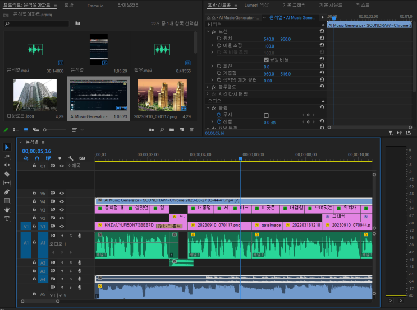Screen dimensions: 417x310
Task: Select the Type tool
Action: [x=7, y=218]
